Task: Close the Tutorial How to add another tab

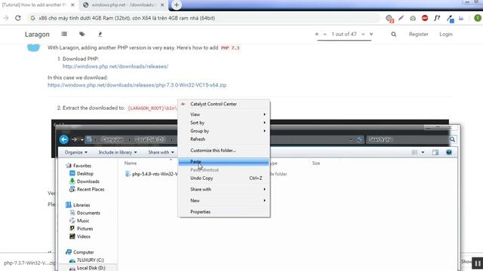Action: coord(72,5)
